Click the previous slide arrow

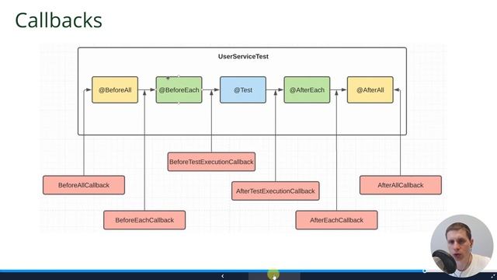pyautogui.click(x=223, y=276)
